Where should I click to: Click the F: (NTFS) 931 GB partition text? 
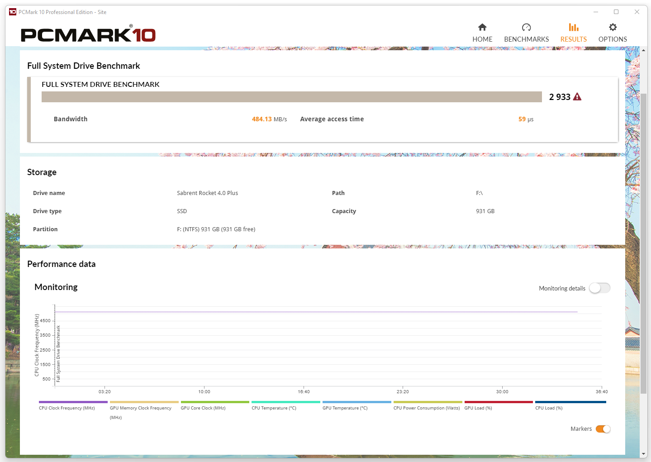tap(216, 229)
